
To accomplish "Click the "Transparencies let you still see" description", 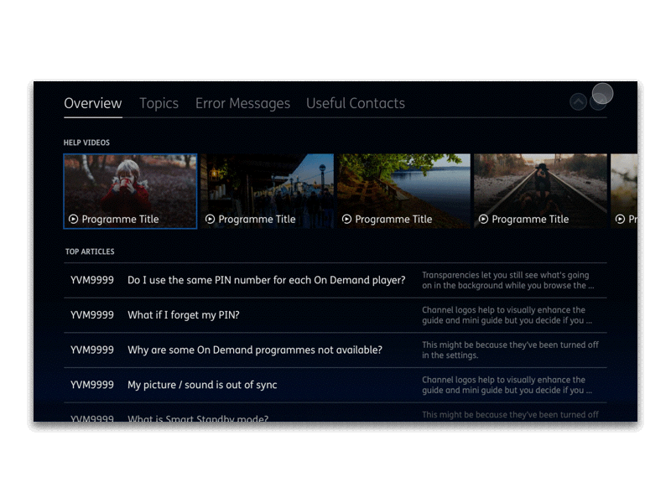I will pos(508,280).
